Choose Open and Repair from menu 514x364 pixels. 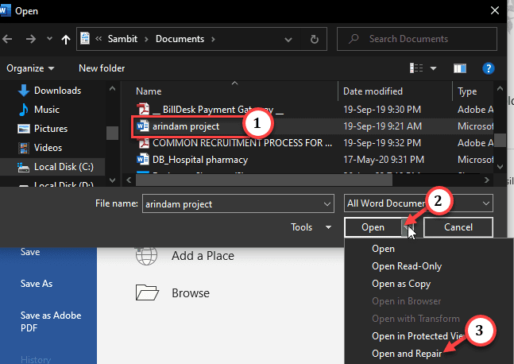point(407,354)
